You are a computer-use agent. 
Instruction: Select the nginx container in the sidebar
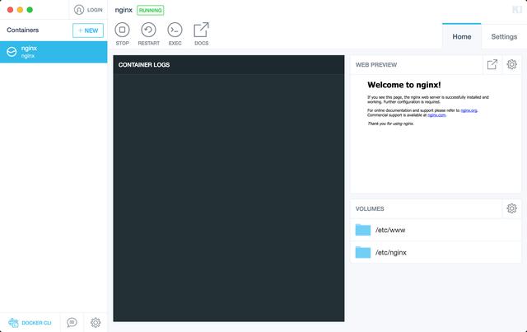(54, 52)
